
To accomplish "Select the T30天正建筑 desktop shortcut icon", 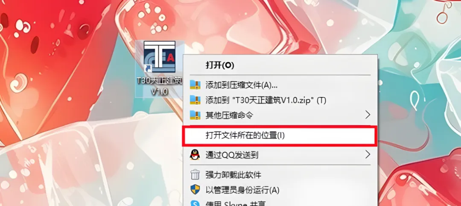I will point(159,57).
